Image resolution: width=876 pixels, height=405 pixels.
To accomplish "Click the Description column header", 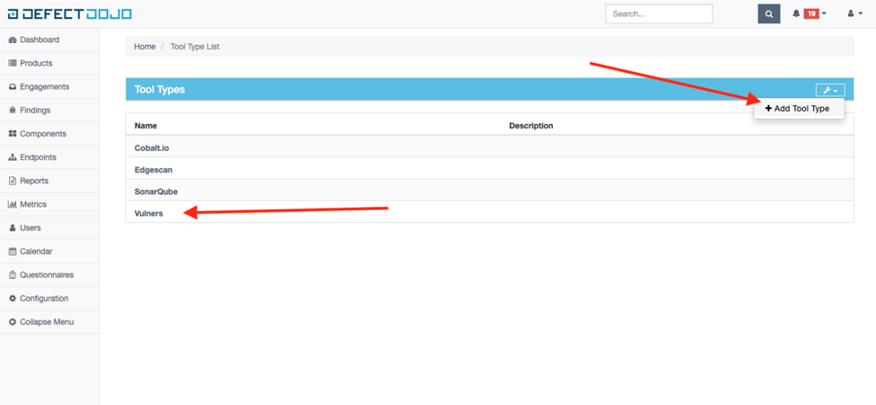I will 530,126.
